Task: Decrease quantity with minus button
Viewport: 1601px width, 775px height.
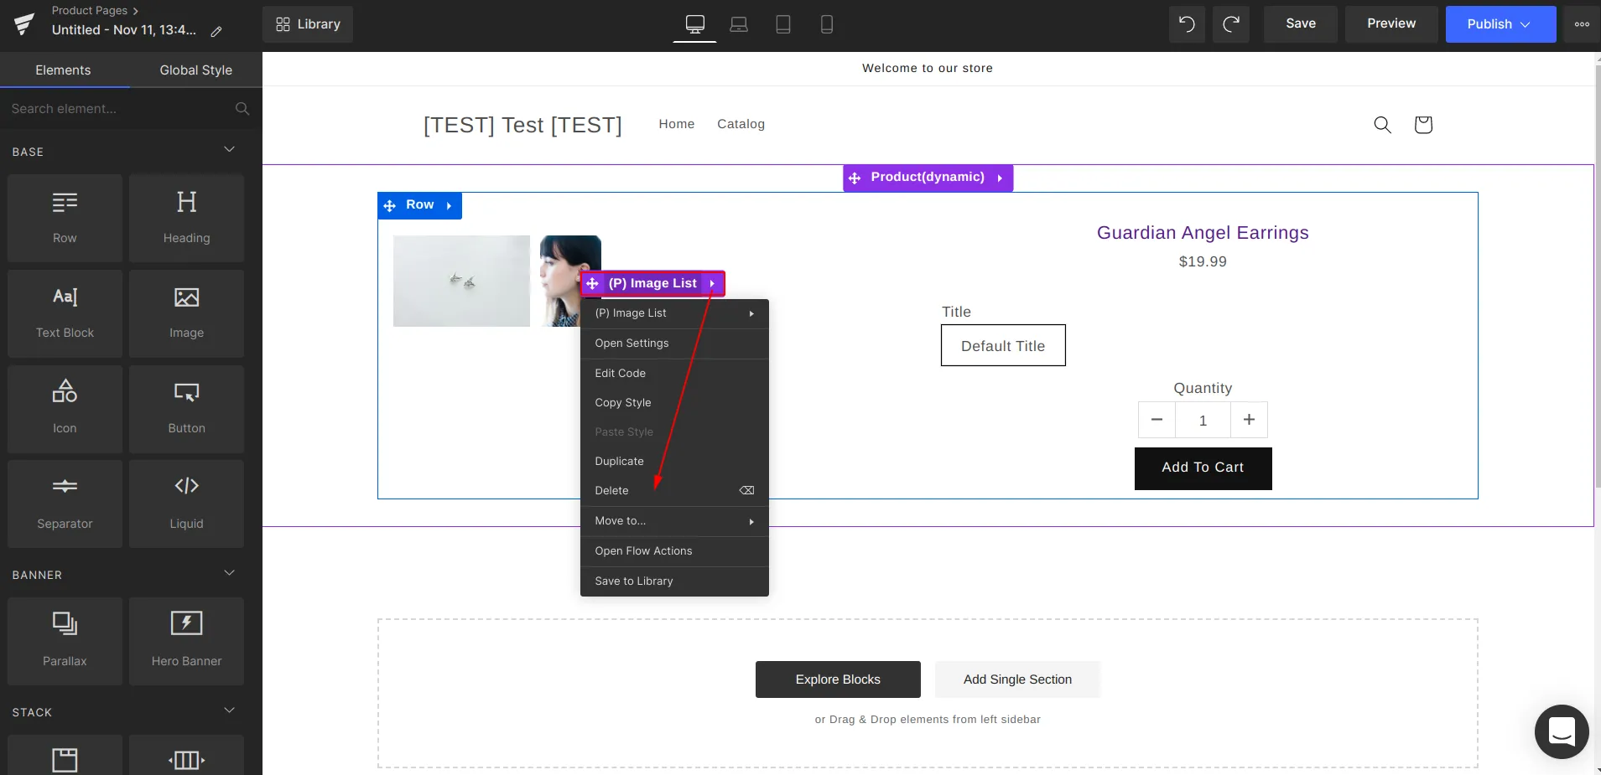Action: pos(1157,420)
